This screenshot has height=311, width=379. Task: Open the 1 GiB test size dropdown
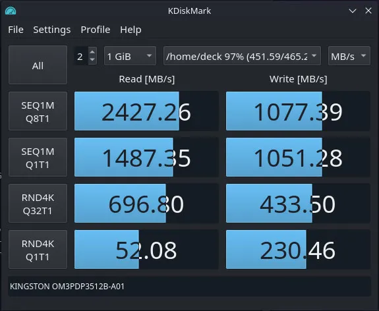[130, 56]
